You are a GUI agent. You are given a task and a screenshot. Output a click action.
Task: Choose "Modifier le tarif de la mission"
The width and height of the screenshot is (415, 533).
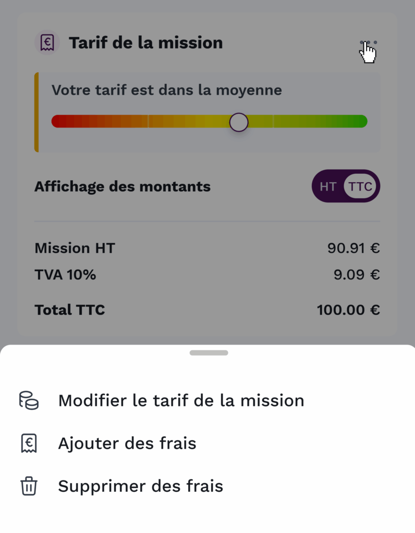tap(181, 400)
